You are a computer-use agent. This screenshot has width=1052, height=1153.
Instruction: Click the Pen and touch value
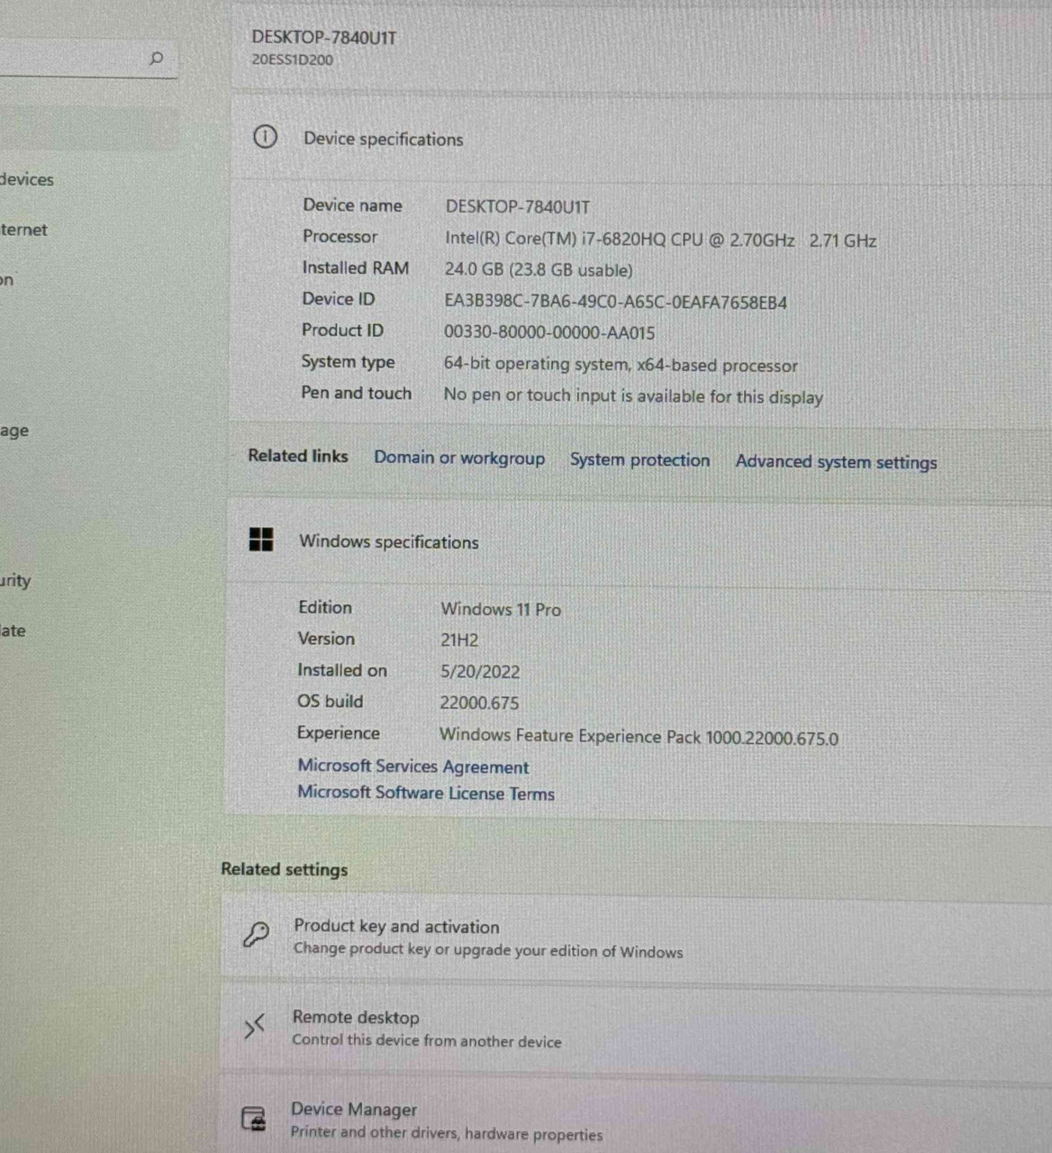(633, 396)
